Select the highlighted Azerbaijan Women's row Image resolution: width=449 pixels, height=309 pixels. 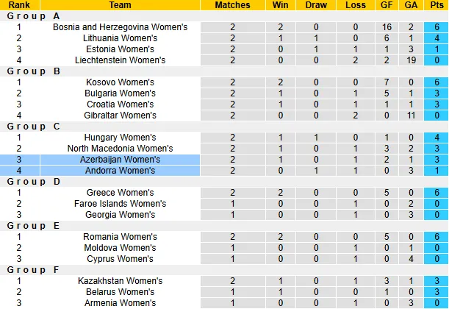coord(121,160)
